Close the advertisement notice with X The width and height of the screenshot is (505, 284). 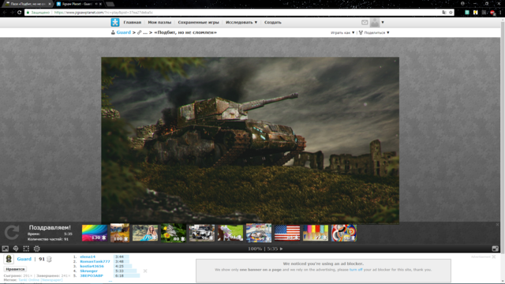click(x=494, y=256)
